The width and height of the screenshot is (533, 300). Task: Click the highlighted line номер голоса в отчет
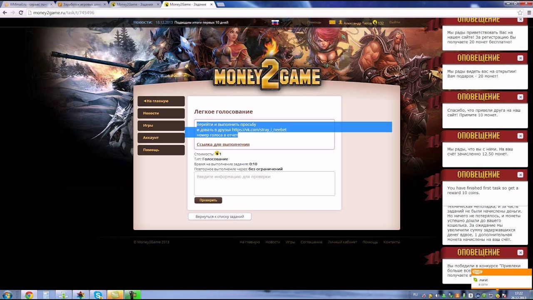click(217, 135)
